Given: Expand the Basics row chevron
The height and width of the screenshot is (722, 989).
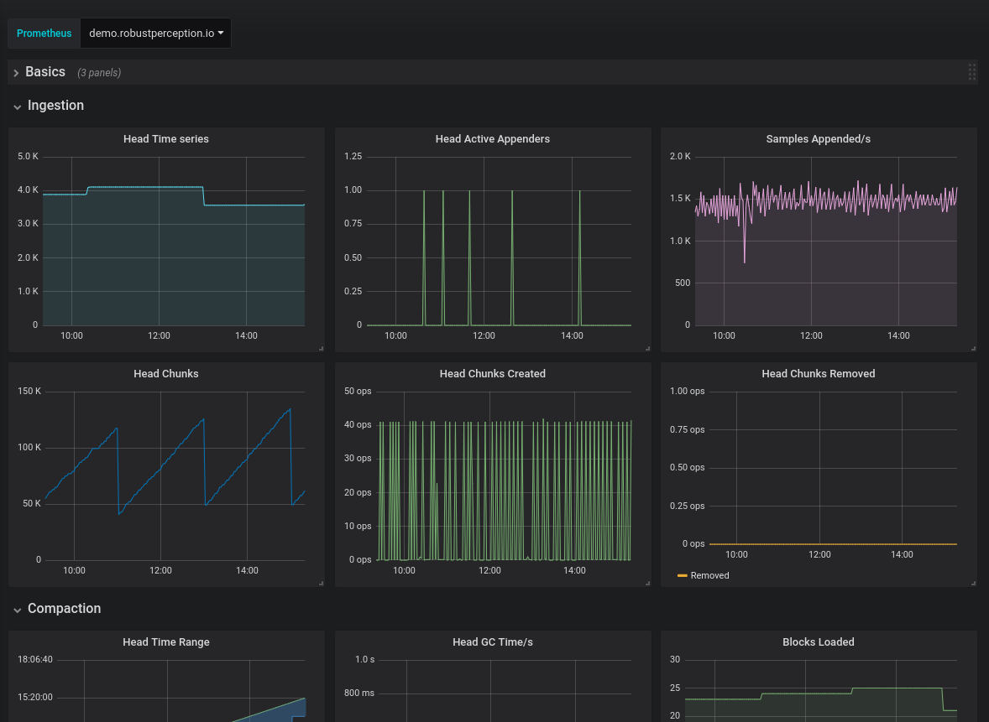Looking at the screenshot, I should (x=16, y=73).
